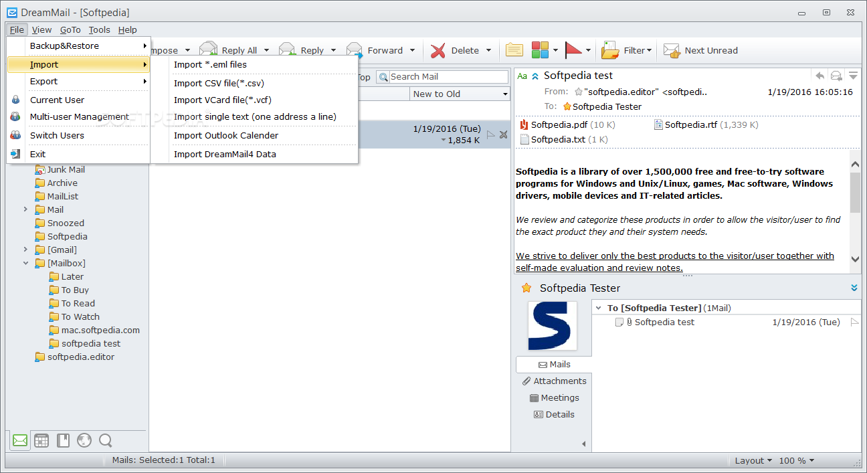The width and height of the screenshot is (867, 473).
Task: Click the red X Delete icon
Action: [438, 50]
